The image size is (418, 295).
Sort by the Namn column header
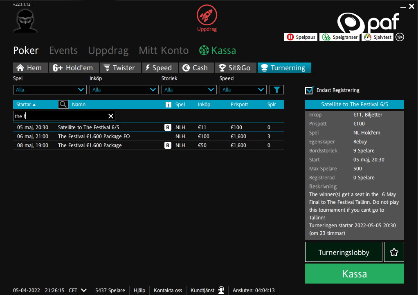pos(79,104)
